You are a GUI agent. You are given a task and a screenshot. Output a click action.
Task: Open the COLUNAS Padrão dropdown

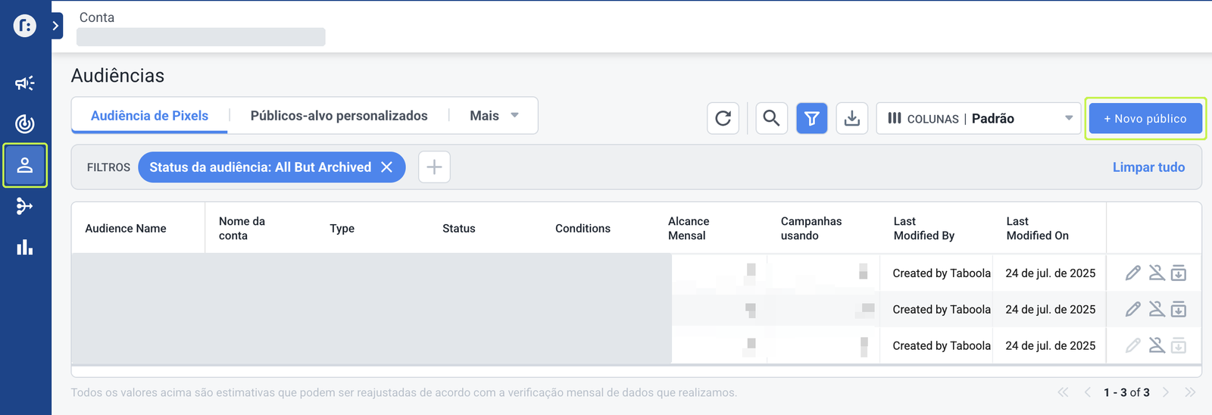click(x=979, y=118)
